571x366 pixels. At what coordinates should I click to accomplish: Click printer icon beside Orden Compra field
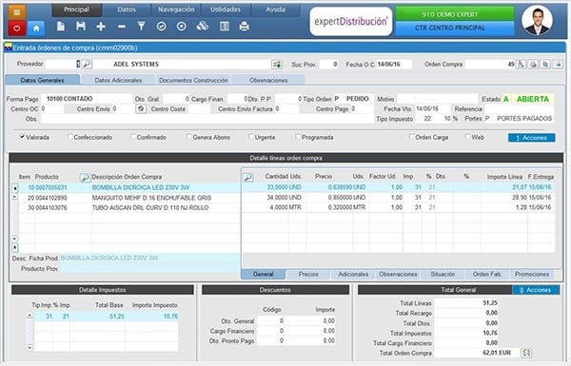(533, 64)
